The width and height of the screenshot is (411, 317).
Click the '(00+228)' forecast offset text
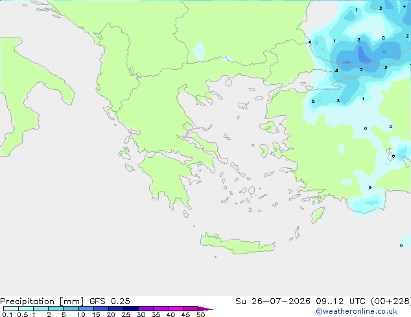tap(391, 301)
